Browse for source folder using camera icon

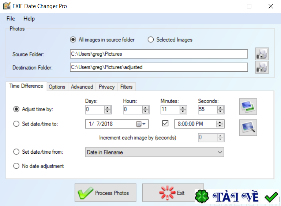point(262,54)
